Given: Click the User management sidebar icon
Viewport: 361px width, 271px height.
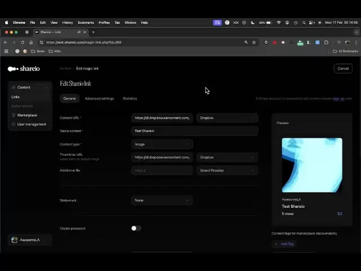Looking at the screenshot, I should pos(14,124).
